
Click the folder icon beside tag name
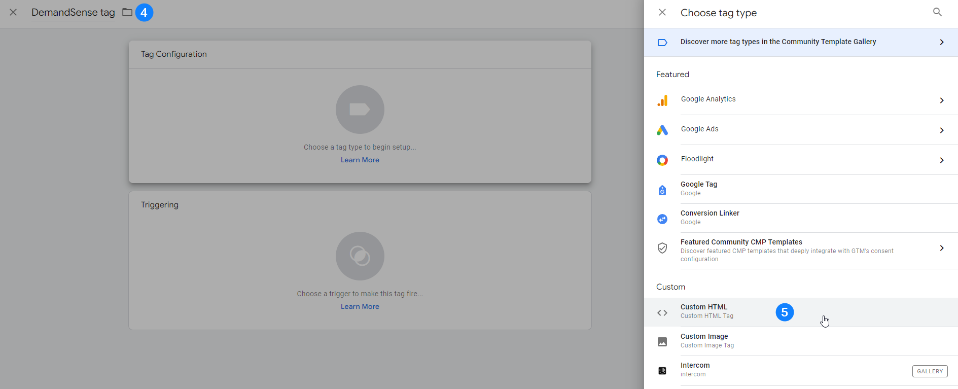pyautogui.click(x=127, y=12)
